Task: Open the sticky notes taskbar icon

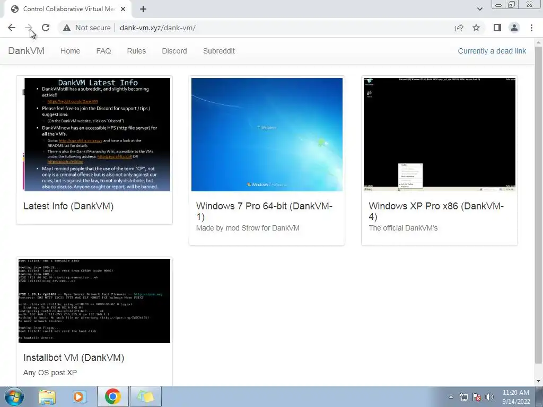Action: click(x=146, y=396)
